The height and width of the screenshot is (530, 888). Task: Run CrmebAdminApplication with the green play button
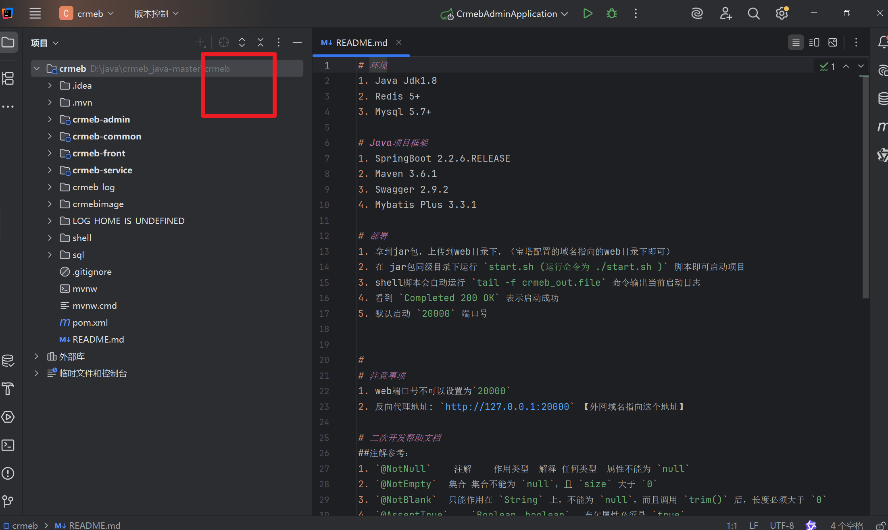click(588, 14)
